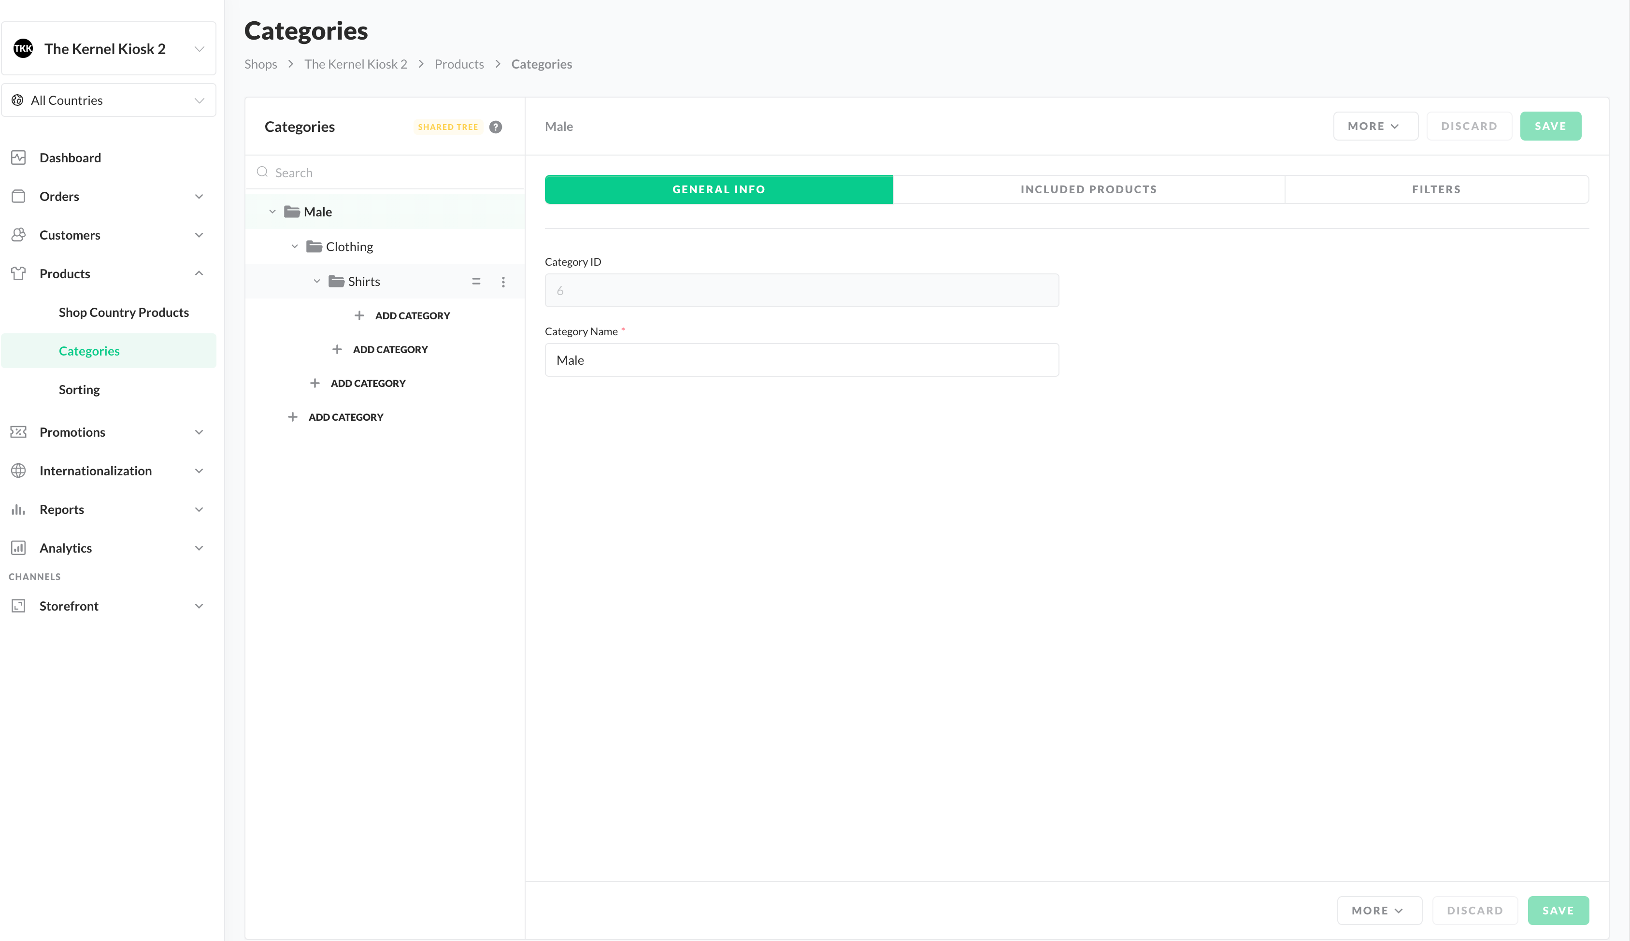The image size is (1630, 941).
Task: Open The Kernel Kiosk 2 shop selector
Action: coord(109,48)
